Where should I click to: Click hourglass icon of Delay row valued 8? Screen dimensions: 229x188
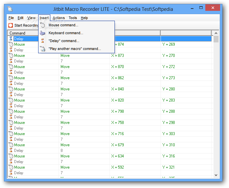[11, 151]
